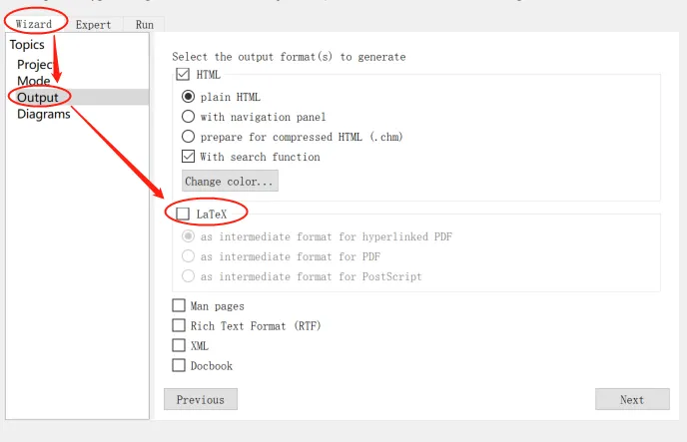Open the Diagrams topic
The width and height of the screenshot is (687, 442).
point(44,114)
